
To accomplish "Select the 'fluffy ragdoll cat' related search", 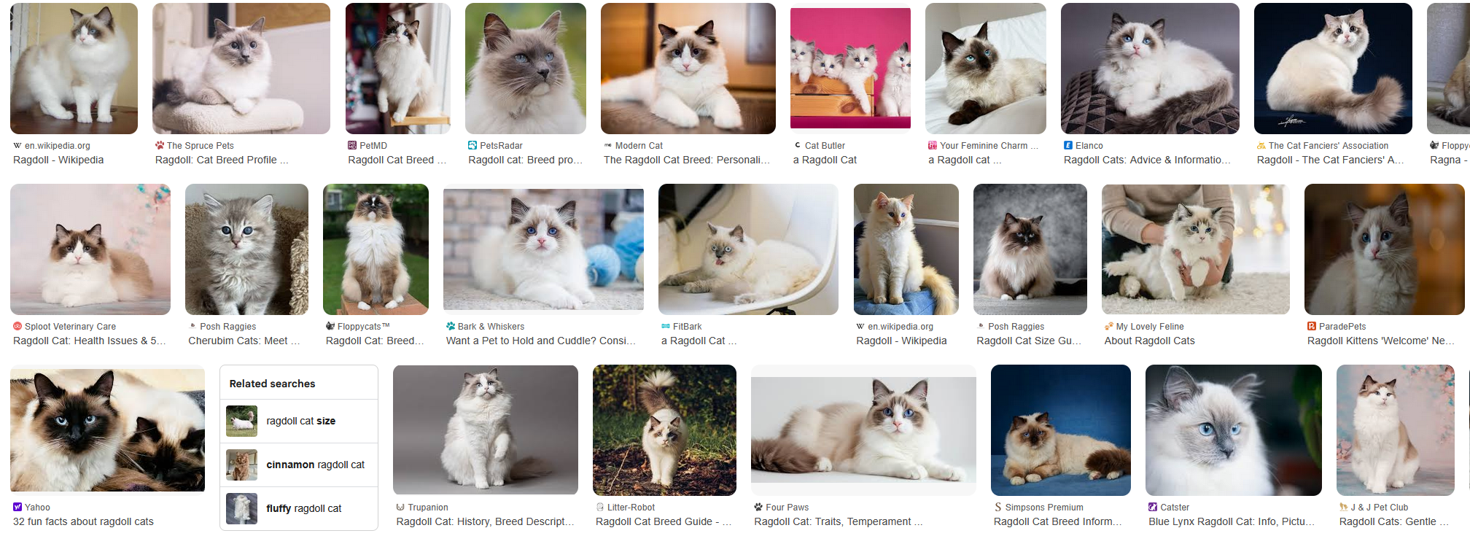I will (x=299, y=509).
